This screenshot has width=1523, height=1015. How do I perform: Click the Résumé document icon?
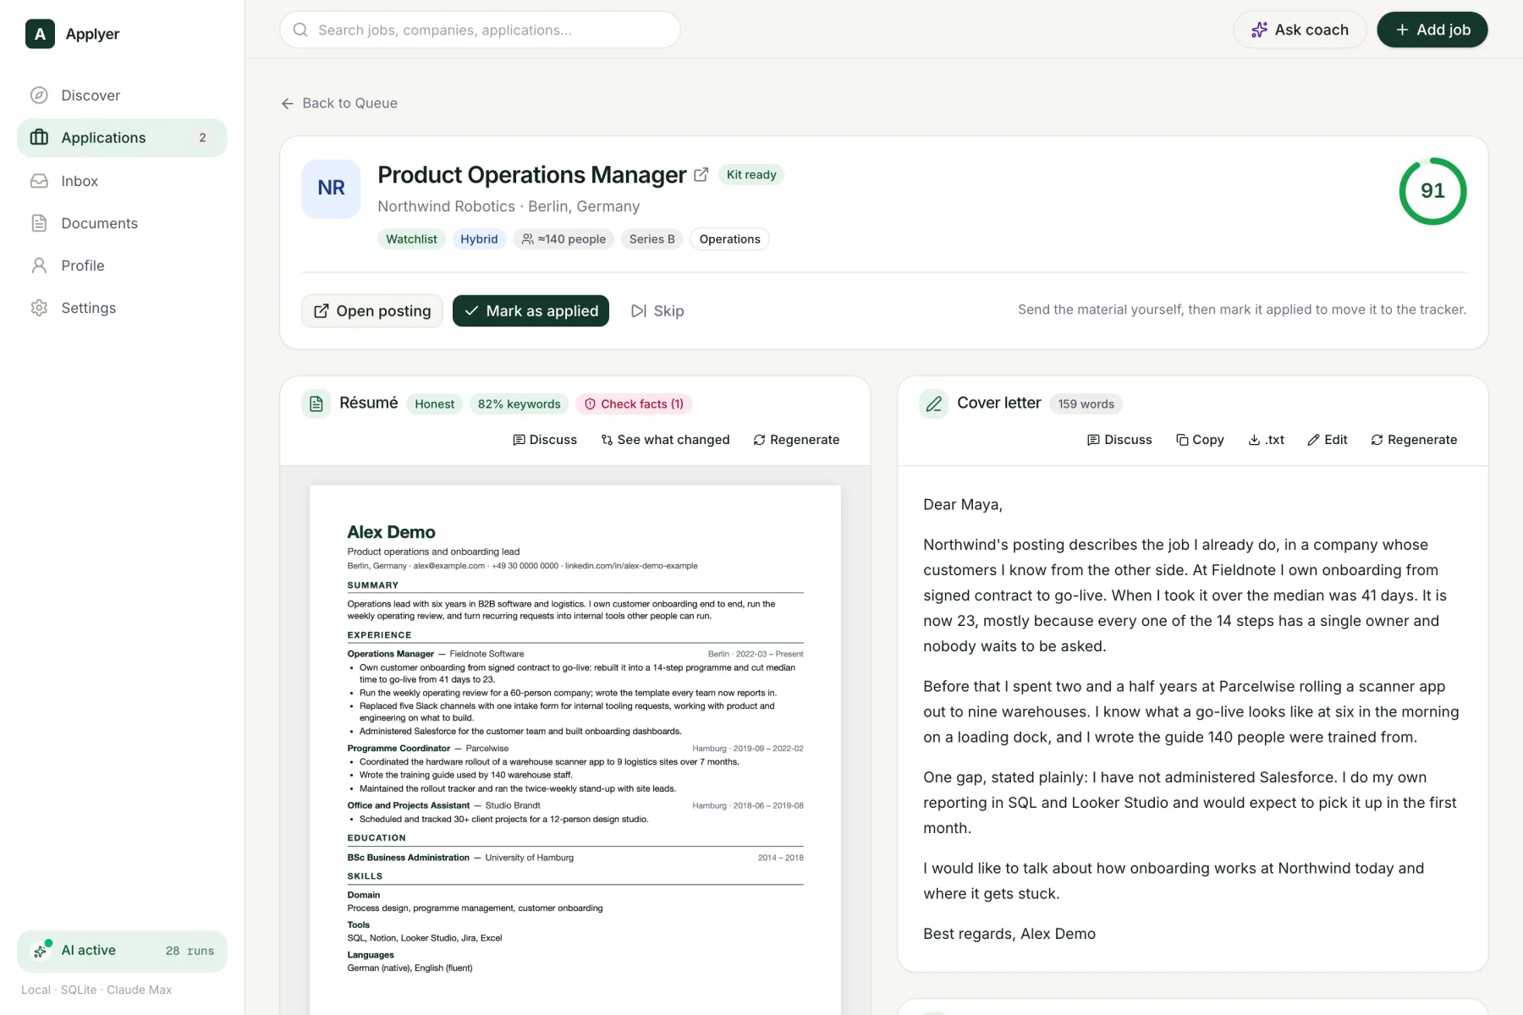click(x=316, y=404)
